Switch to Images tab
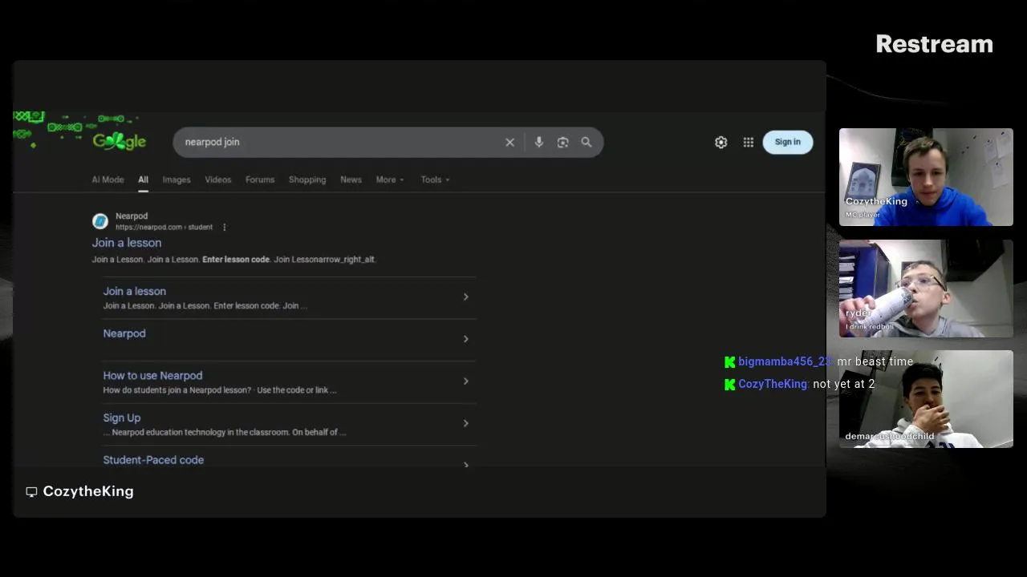1027x577 pixels. coord(177,180)
